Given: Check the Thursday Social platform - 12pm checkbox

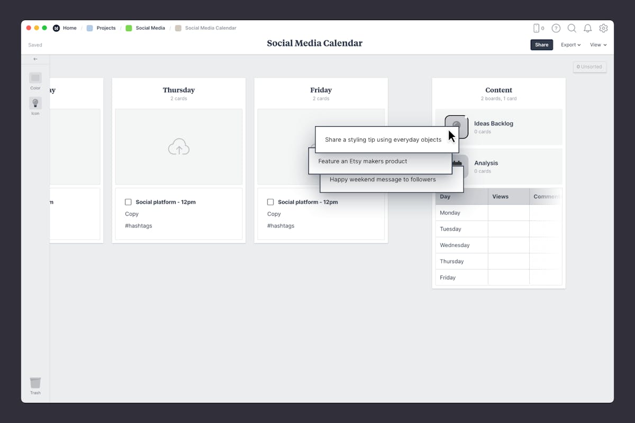Looking at the screenshot, I should (x=128, y=201).
